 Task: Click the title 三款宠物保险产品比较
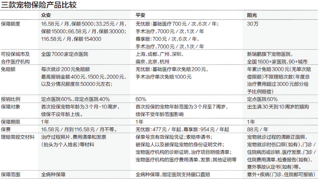tap(39, 5)
